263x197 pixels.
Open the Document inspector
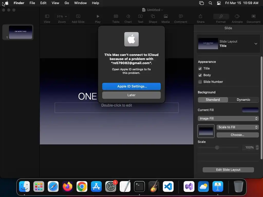tap(253, 18)
